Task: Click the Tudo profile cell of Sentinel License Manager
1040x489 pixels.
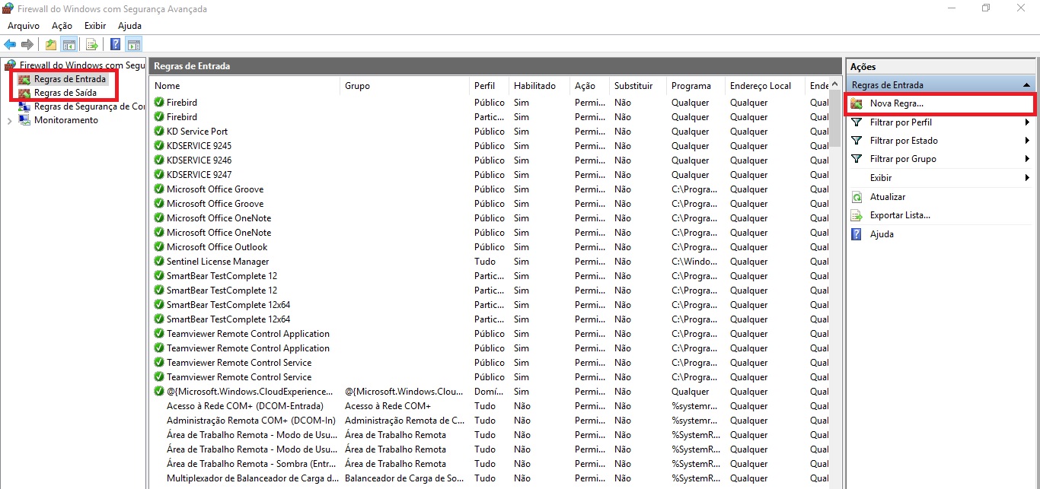Action: coord(485,262)
